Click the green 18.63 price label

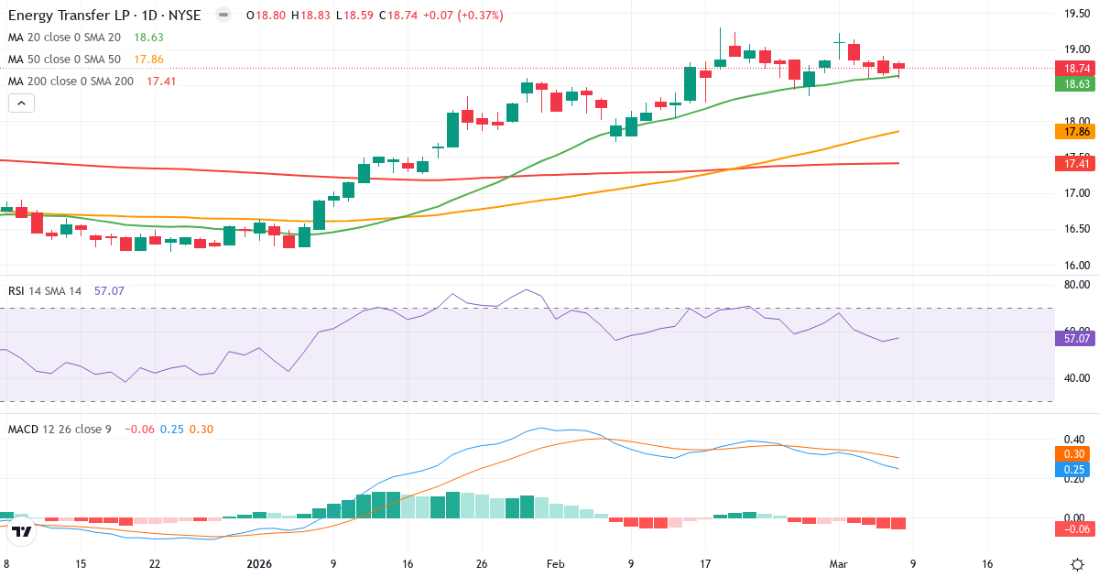[x=1073, y=82]
